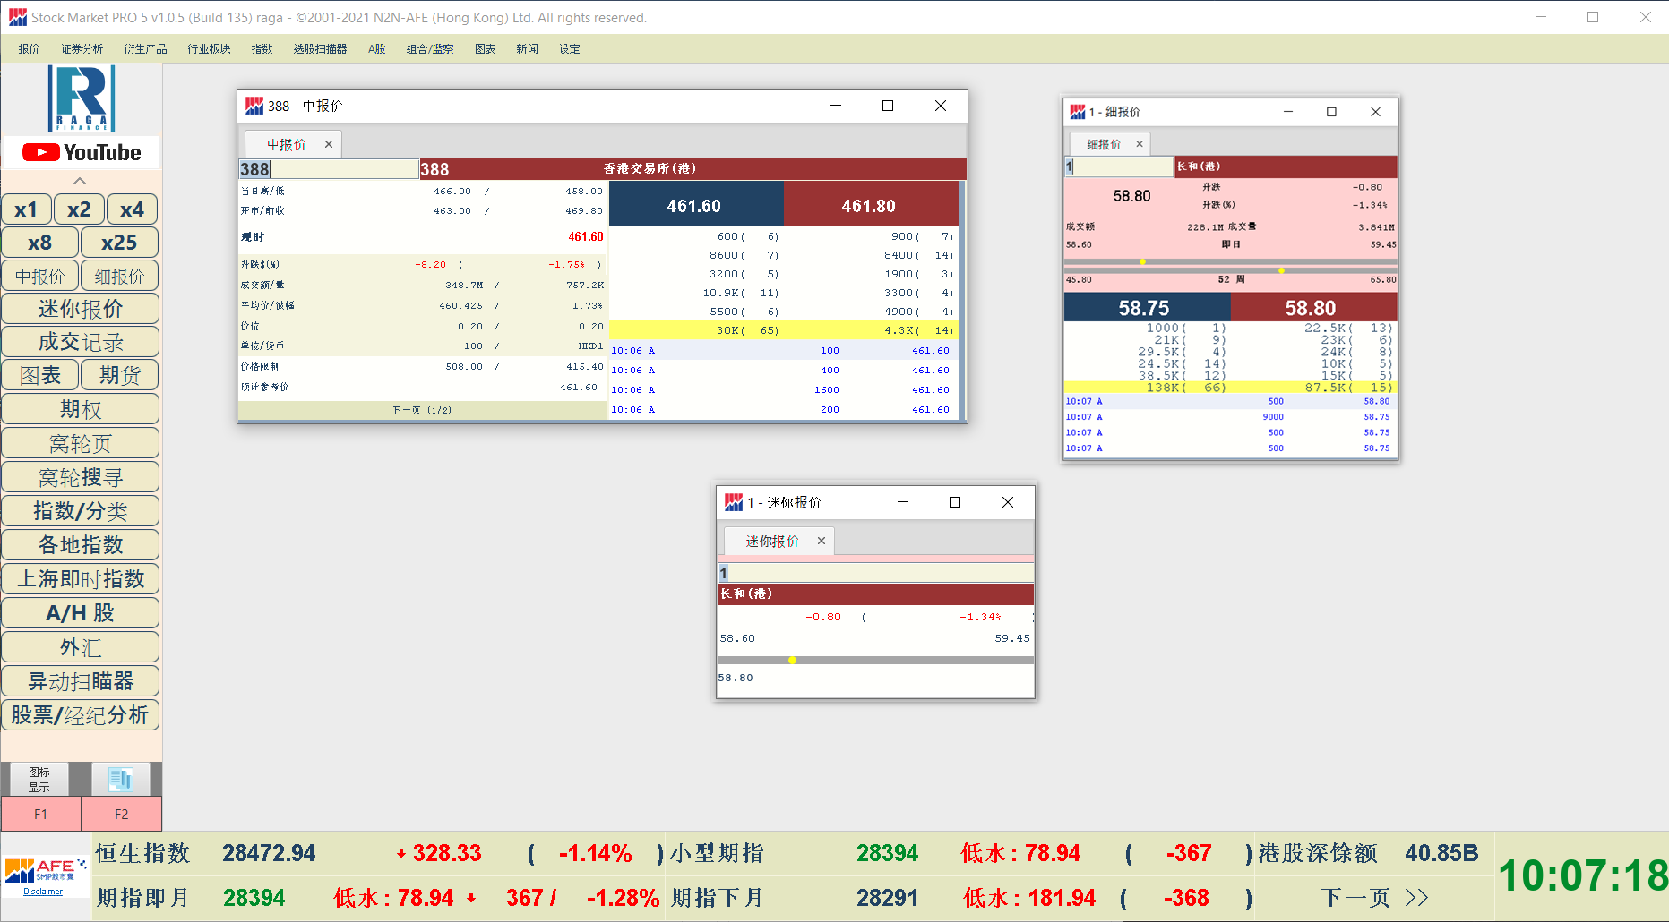Select the 迷你报价 tab
The height and width of the screenshot is (922, 1669).
coord(771,541)
